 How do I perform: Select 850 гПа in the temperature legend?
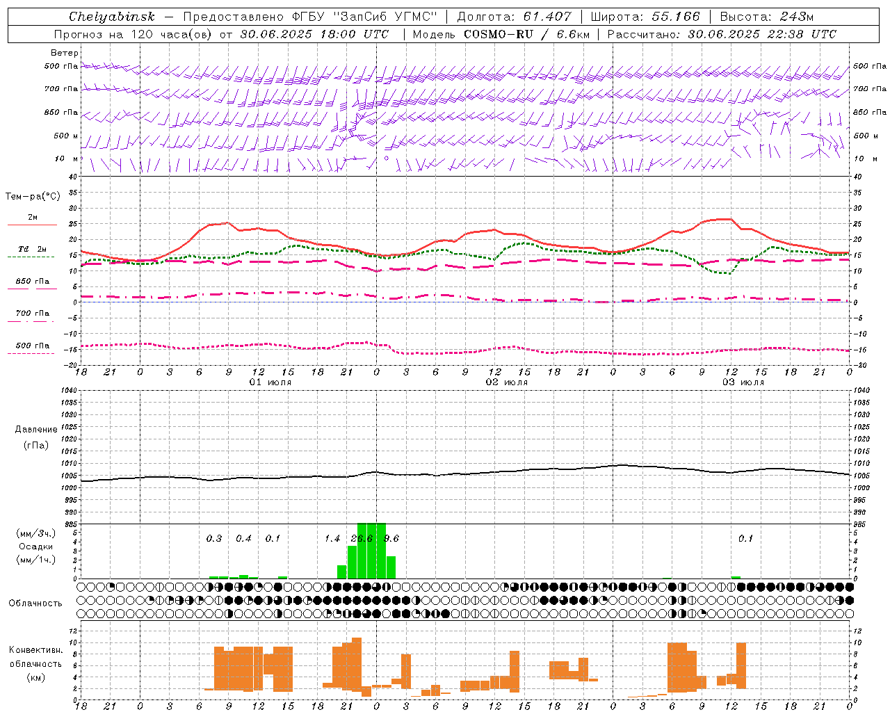pyautogui.click(x=33, y=282)
